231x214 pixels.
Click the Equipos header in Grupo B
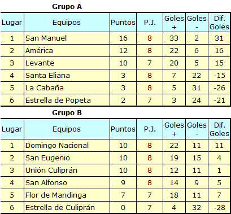(x=67, y=129)
